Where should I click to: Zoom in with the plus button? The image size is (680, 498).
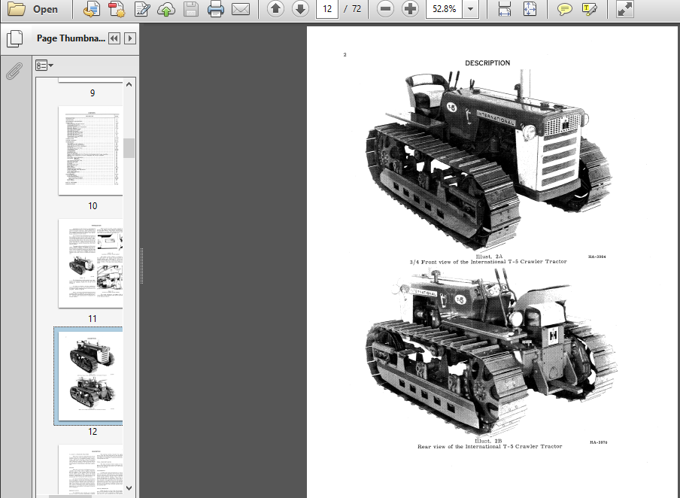(x=410, y=9)
